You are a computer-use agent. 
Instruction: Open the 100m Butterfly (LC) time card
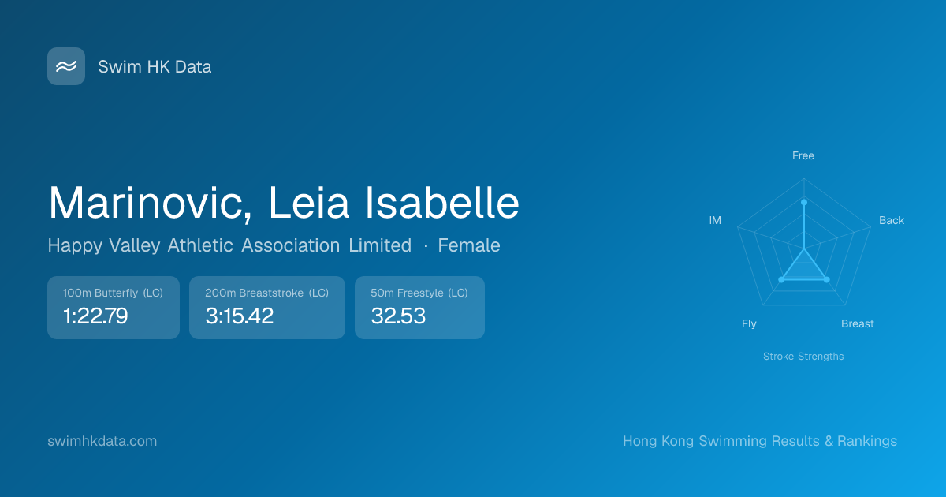114,308
